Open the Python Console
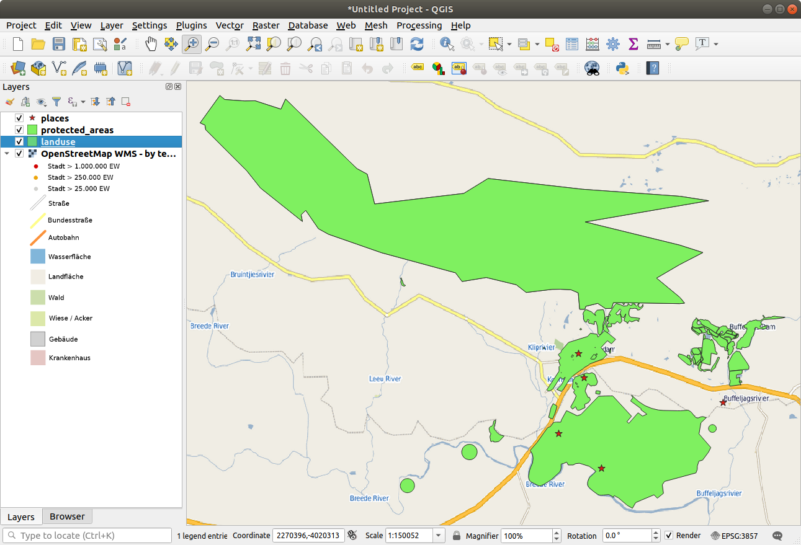 point(622,68)
